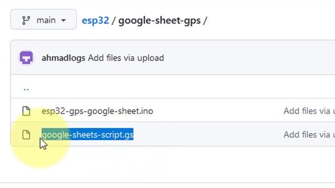The width and height of the screenshot is (335, 188).
Task: Click file icon beside esp32-gps-google-sheet.ino
Action: click(x=26, y=111)
